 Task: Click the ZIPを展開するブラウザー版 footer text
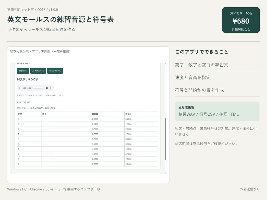79,189
